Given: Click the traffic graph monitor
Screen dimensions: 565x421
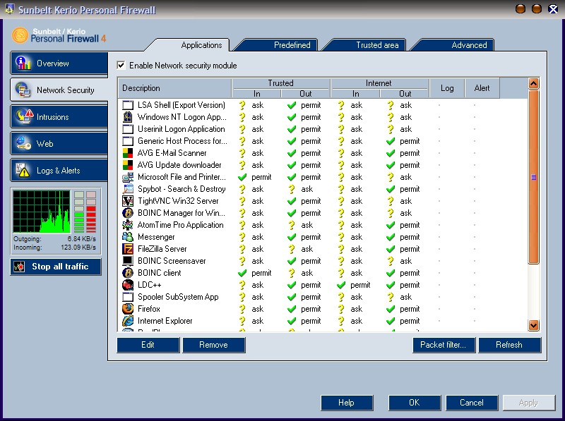Looking at the screenshot, I should pyautogui.click(x=42, y=212).
